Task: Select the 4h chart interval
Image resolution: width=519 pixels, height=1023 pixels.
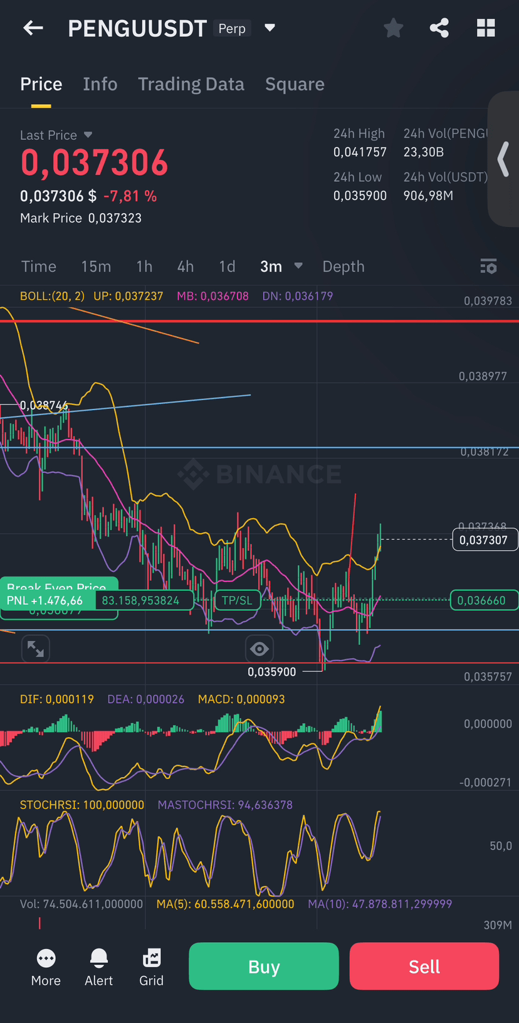Action: coord(186,267)
